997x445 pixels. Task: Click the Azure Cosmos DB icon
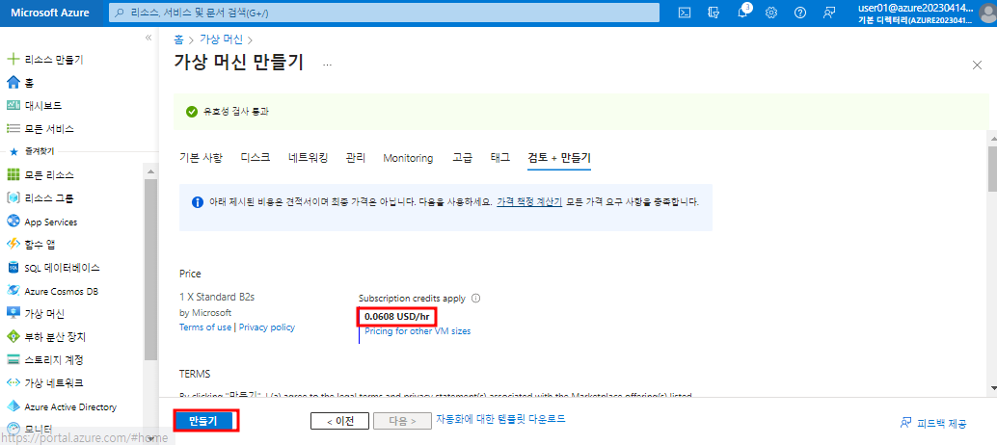click(13, 291)
